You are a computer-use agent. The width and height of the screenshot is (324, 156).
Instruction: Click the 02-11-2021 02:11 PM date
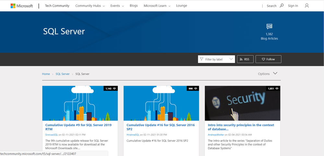74,135
